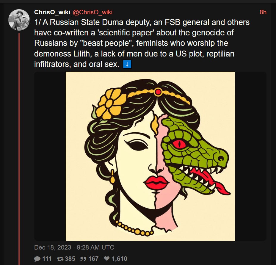Click the tweet text about Duma deputy

pos(142,43)
